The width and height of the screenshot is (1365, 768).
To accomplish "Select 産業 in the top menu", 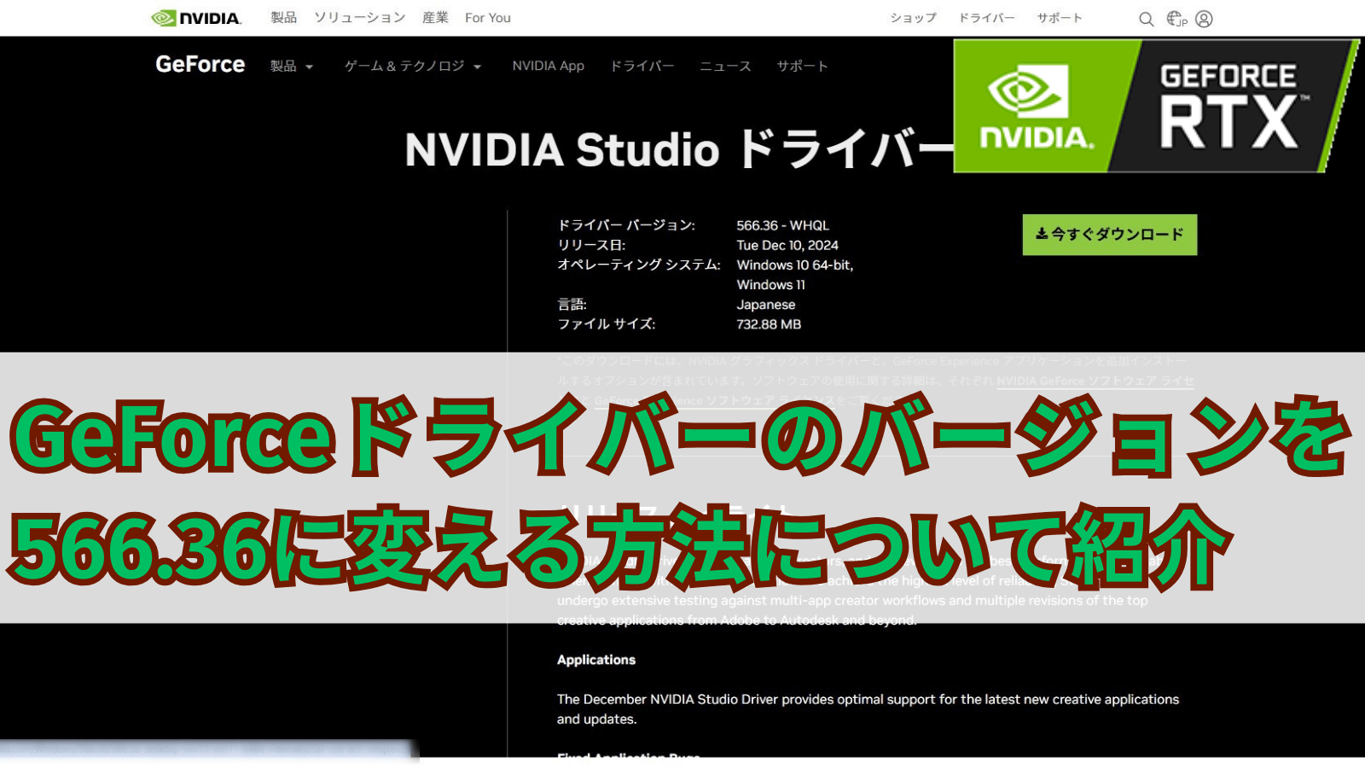I will click(x=435, y=18).
